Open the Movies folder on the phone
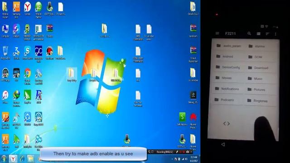The image size is (290, 163). pos(228,78)
